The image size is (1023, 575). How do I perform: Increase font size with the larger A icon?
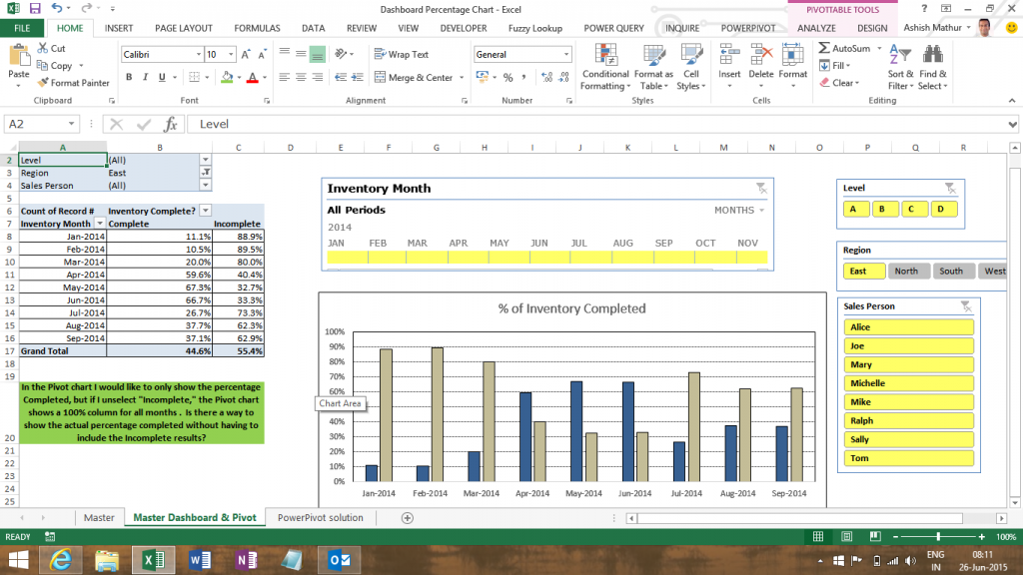246,55
